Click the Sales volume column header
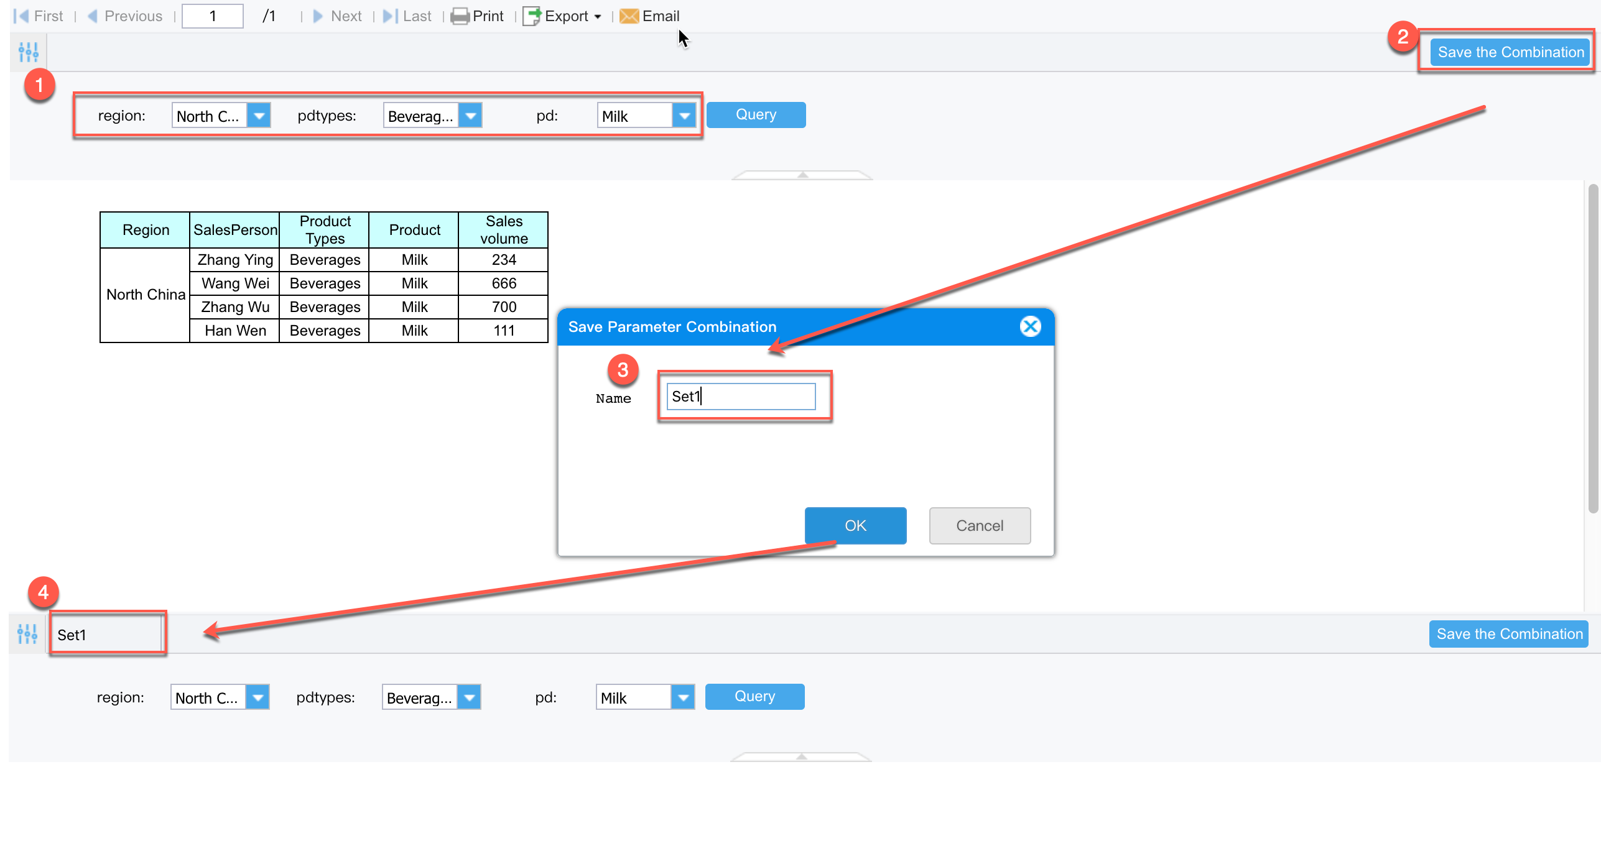1601x859 pixels. 504,230
